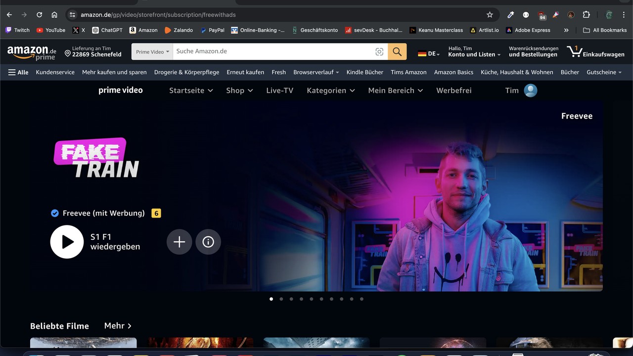Open Küche, Haushalt & Wohnen
Image resolution: width=633 pixels, height=356 pixels.
pyautogui.click(x=517, y=72)
